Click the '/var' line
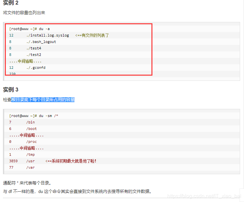Image resolution: width=244 pixels, height=202 pixels. [30, 168]
